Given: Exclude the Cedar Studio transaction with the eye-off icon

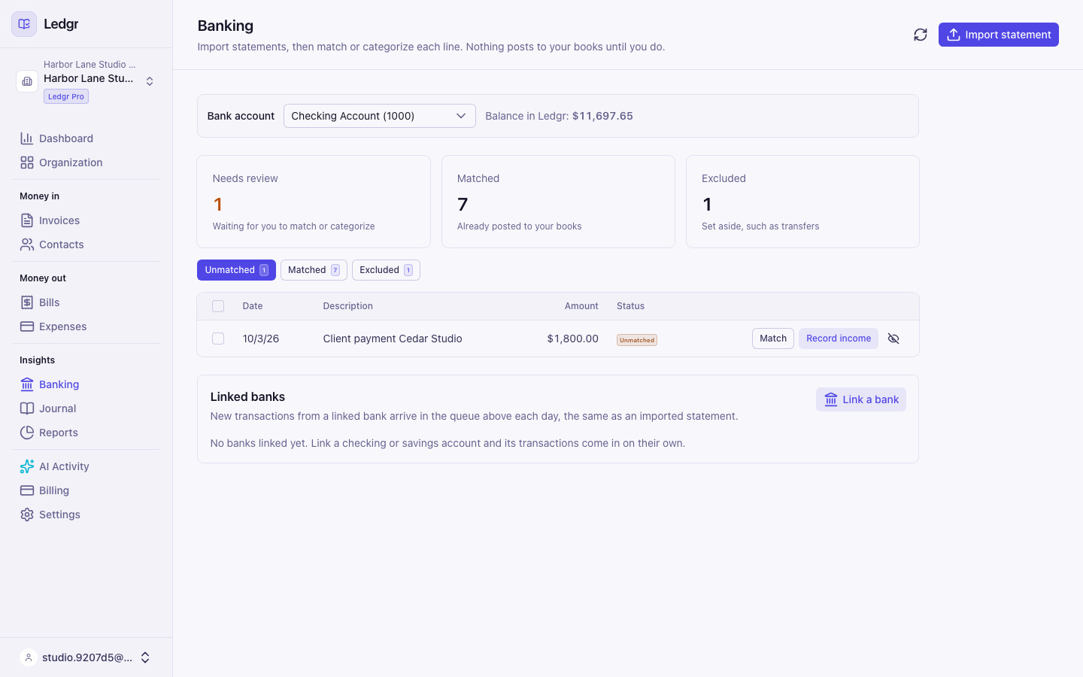Looking at the screenshot, I should coord(893,338).
